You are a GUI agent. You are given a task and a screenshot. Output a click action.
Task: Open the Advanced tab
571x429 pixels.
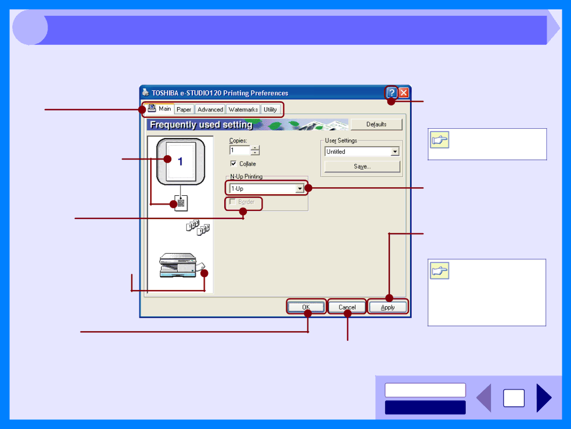pos(210,109)
